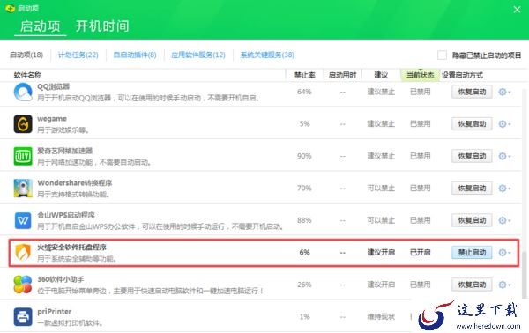Open settings gear for 爱奇艺网络加速器 row
This screenshot has height=333, width=529.
click(x=504, y=156)
